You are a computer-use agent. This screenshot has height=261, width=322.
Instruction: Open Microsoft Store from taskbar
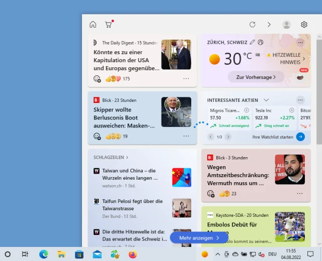[x=79, y=254]
